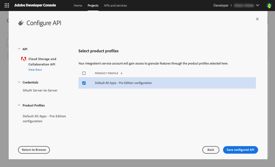Click the PRODUCT PROFILE column header

[106, 73]
